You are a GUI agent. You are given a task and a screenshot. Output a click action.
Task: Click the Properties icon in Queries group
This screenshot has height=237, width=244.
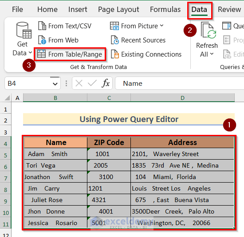227,40
